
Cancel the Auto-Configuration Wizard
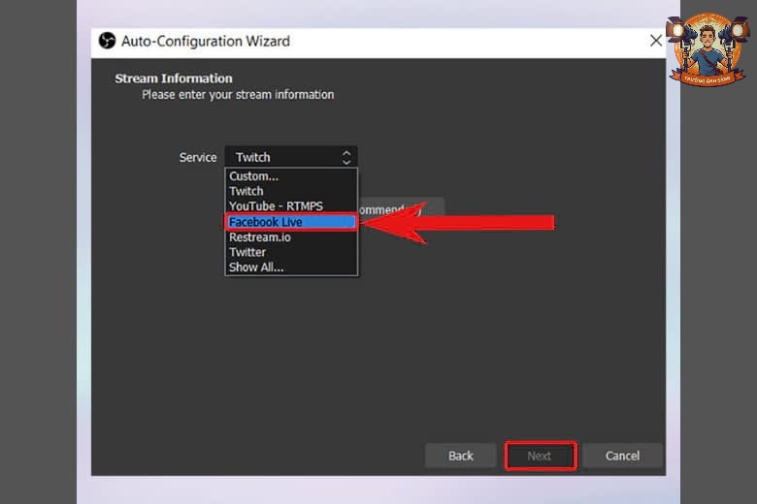[622, 456]
